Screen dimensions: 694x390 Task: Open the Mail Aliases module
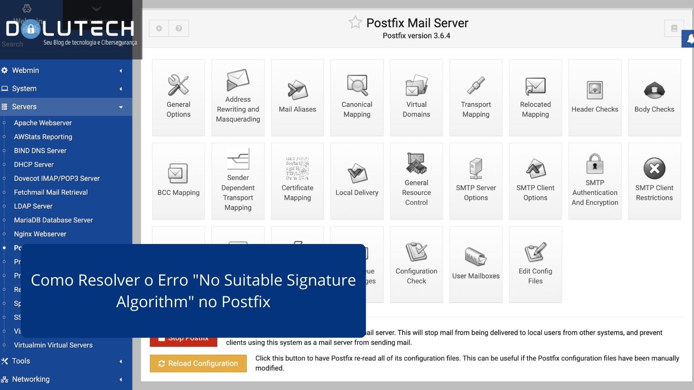[x=297, y=97]
